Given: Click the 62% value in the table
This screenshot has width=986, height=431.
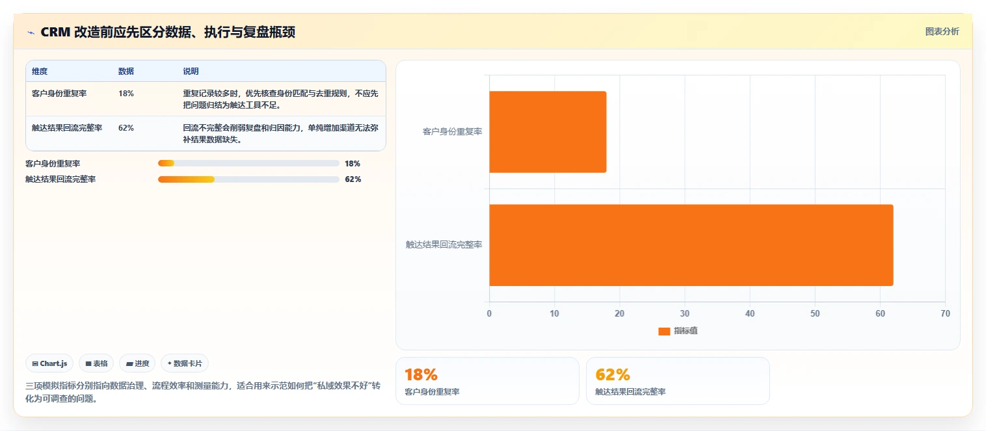Looking at the screenshot, I should pos(126,127).
